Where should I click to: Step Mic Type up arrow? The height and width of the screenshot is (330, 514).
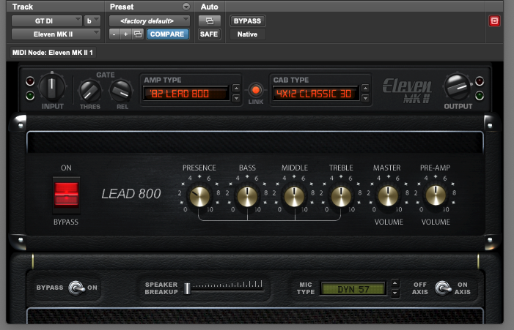point(395,283)
